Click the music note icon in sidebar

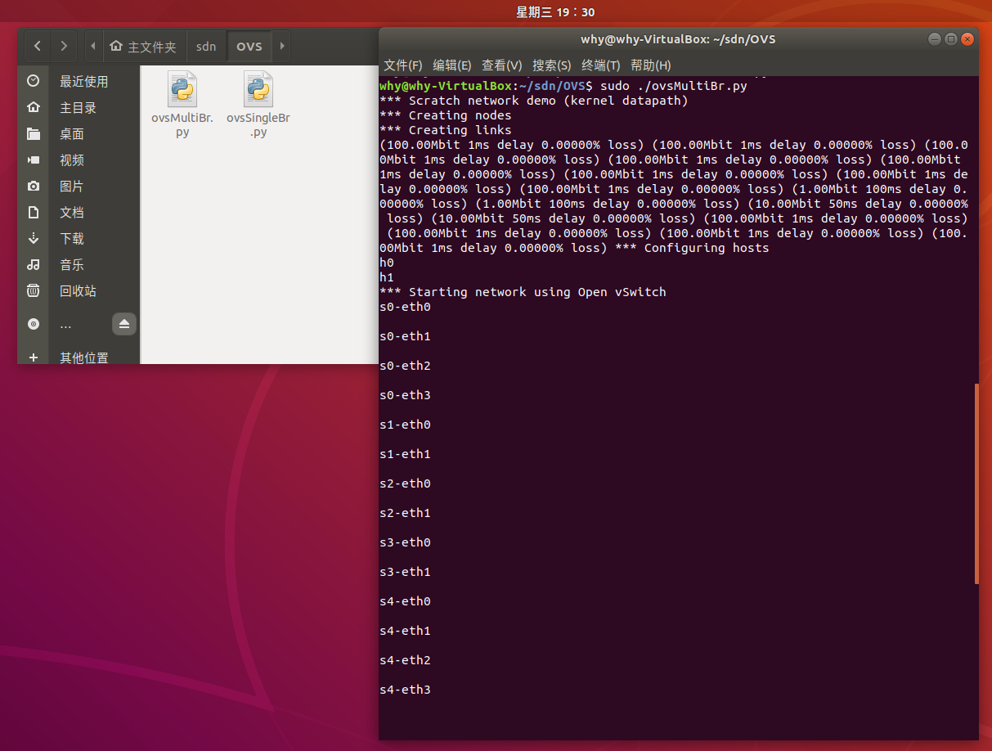point(34,264)
